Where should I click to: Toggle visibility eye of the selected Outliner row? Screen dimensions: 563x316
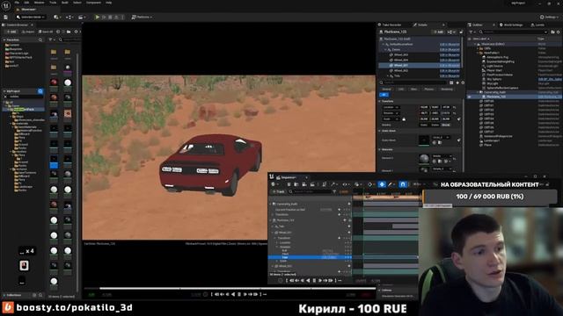click(x=469, y=97)
